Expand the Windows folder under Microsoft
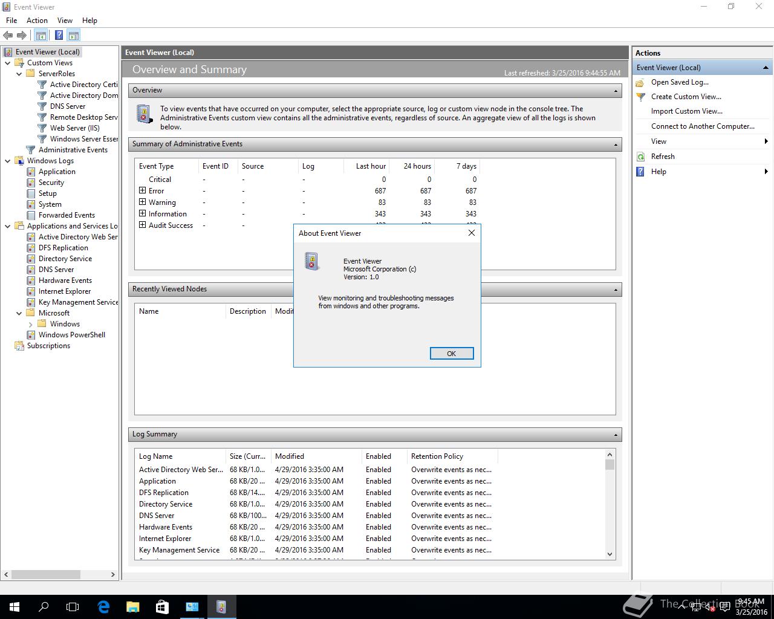 [31, 324]
